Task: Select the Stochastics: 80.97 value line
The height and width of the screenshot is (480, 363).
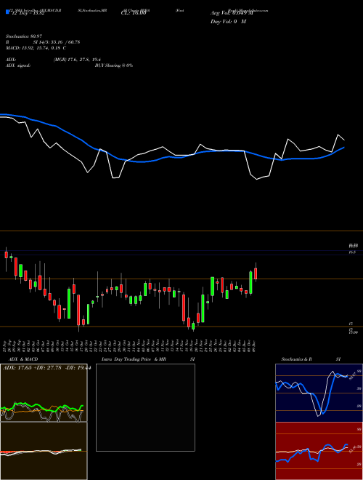Action: (x=24, y=36)
